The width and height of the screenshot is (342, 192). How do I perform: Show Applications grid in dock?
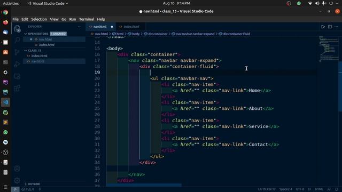[x=5, y=187]
